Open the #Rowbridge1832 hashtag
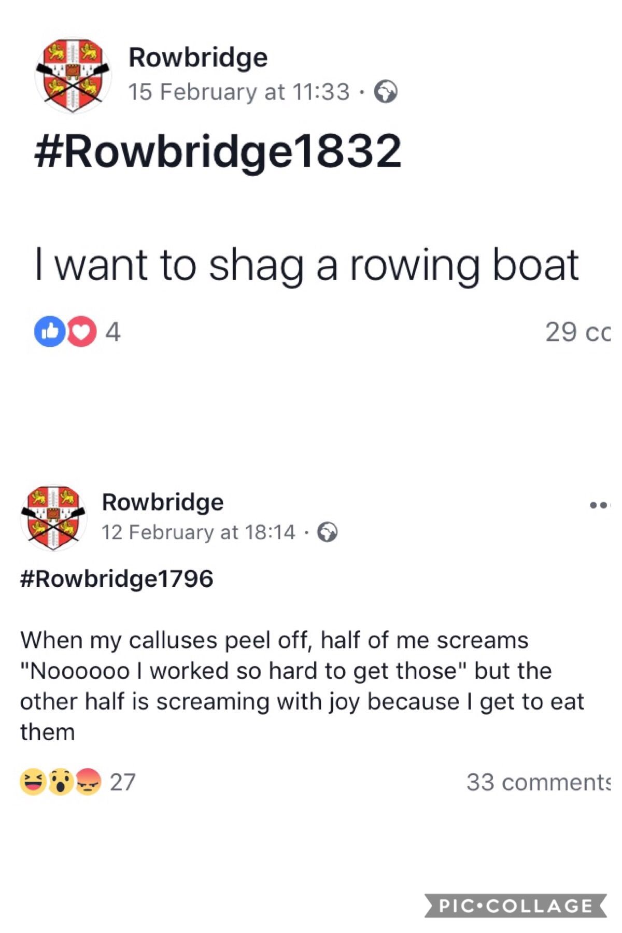Viewport: 622px width, 933px height. [x=218, y=151]
